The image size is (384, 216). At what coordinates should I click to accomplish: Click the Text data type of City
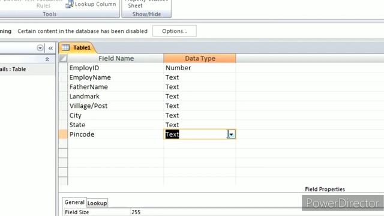[x=200, y=115]
